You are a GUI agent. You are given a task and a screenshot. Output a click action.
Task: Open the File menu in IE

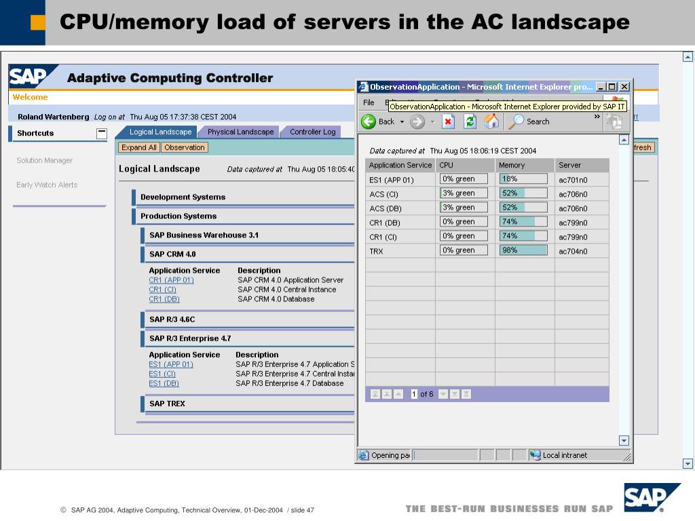tap(369, 102)
